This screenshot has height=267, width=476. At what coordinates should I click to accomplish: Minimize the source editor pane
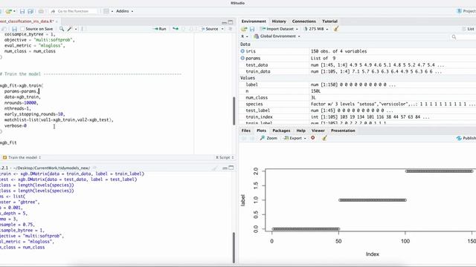(224, 22)
